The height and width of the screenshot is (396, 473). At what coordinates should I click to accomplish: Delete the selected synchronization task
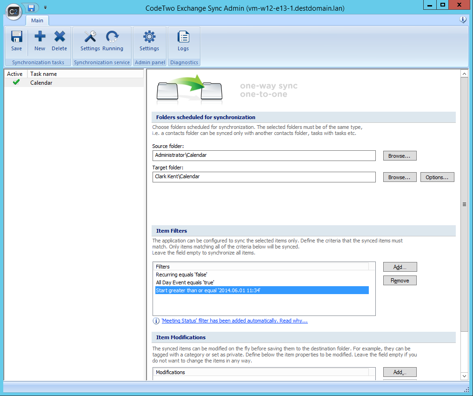(59, 41)
